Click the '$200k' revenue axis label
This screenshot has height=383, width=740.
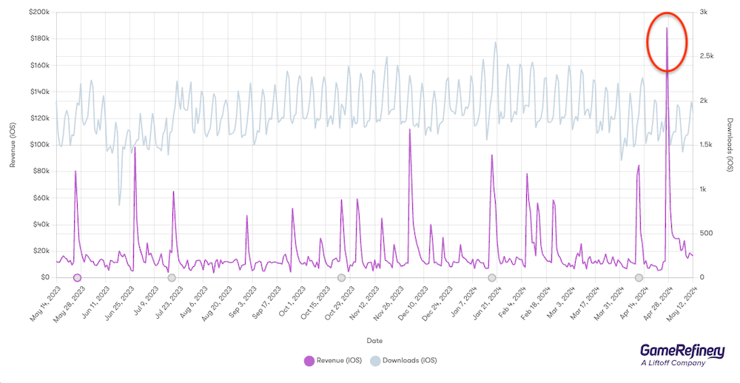pyautogui.click(x=38, y=12)
